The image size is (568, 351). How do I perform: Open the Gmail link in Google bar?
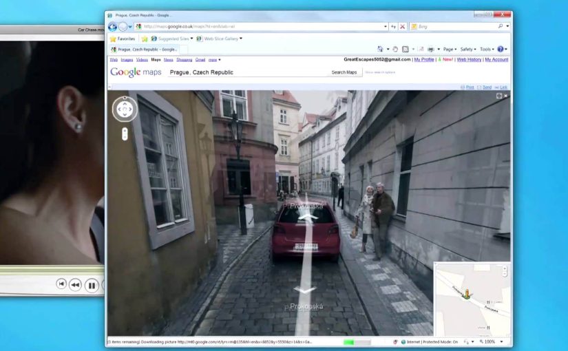coord(200,60)
